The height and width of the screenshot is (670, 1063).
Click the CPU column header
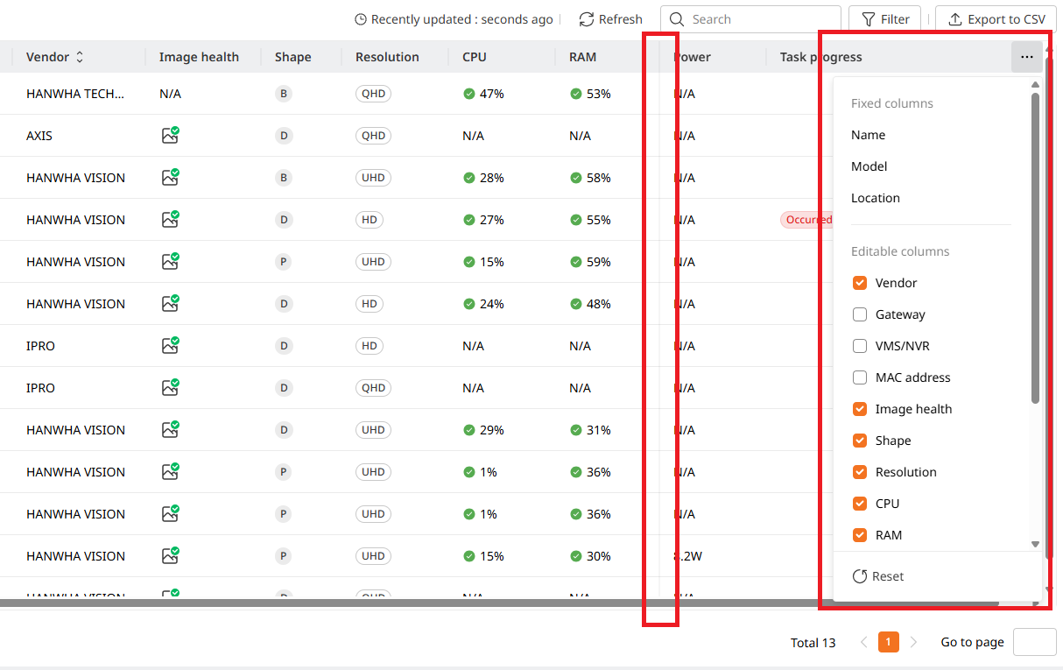point(474,57)
